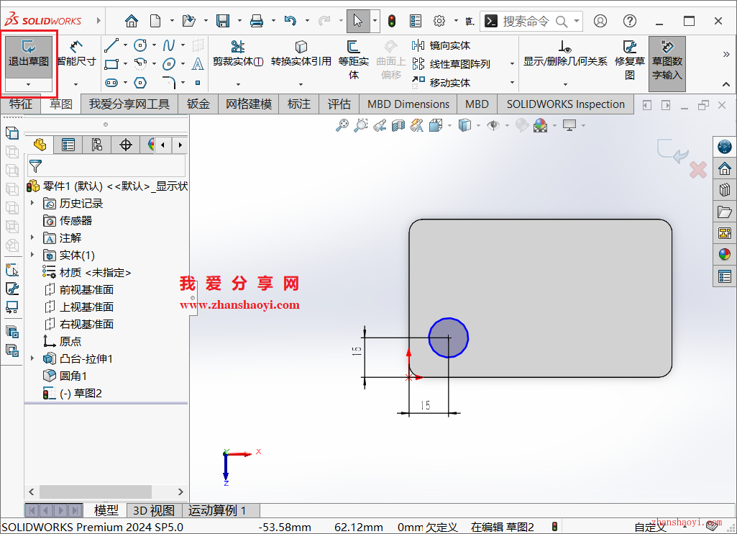Click the 3D 视图 tab below the viewport
The height and width of the screenshot is (534, 737).
[x=153, y=510]
